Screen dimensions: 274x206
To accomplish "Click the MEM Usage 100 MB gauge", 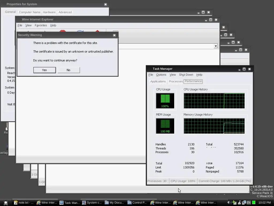I will 165,126.
